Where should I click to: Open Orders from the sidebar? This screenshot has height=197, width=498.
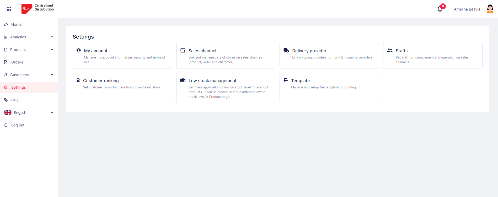coord(17,62)
